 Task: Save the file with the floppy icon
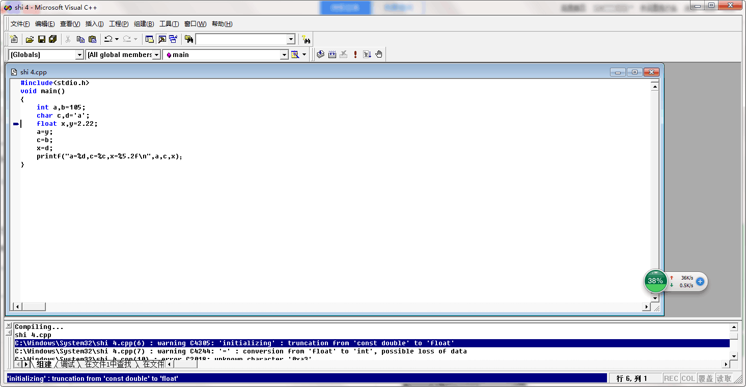coord(42,39)
